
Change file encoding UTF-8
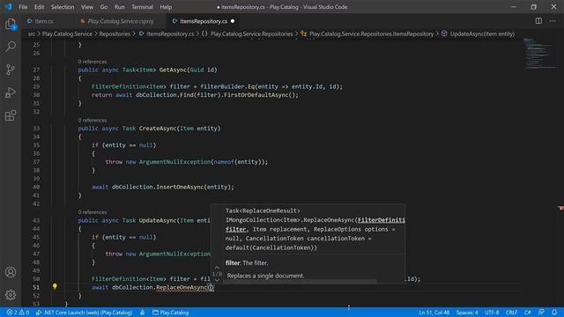(492, 313)
